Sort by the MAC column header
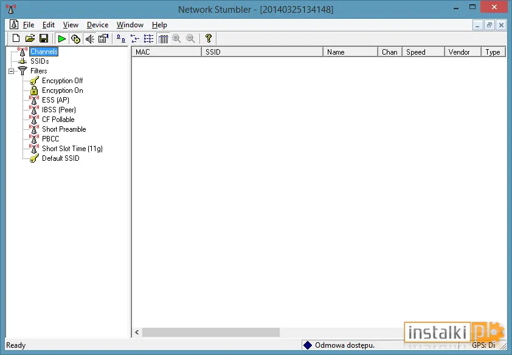The height and width of the screenshot is (355, 512). point(167,52)
